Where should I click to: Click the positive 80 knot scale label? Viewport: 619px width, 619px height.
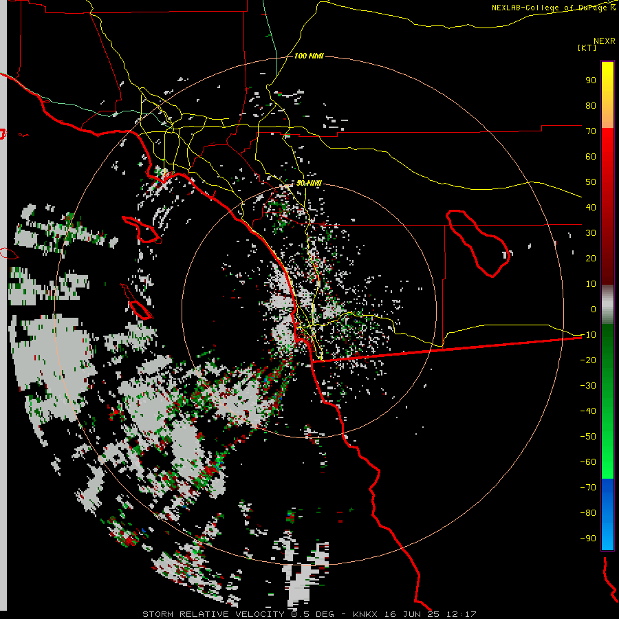pos(591,105)
